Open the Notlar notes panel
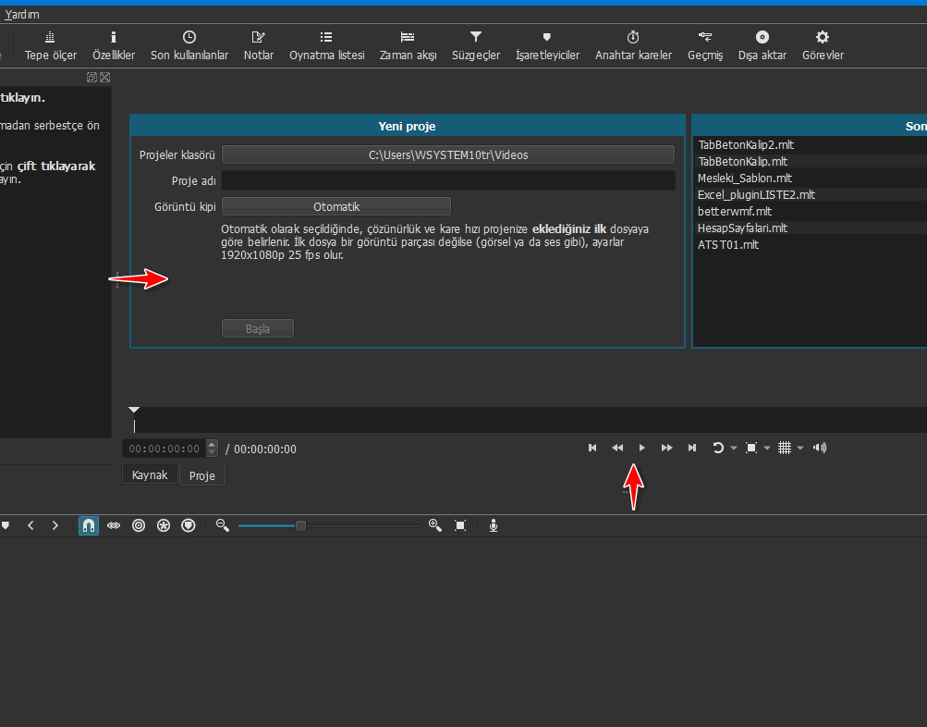Screen dimensions: 927x727 259,44
